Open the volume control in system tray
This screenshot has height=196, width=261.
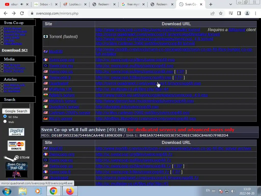point(233,191)
